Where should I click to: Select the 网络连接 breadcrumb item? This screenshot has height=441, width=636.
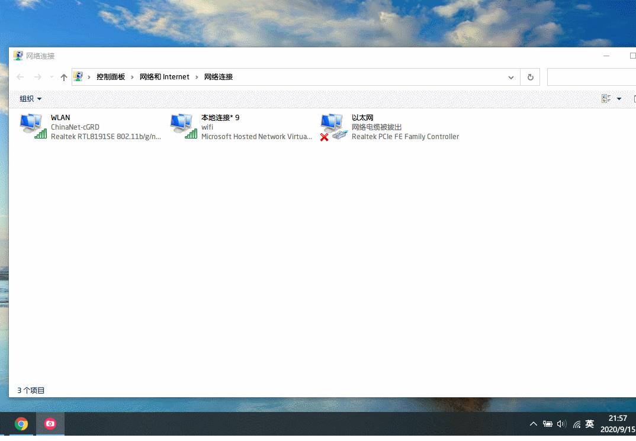click(218, 76)
